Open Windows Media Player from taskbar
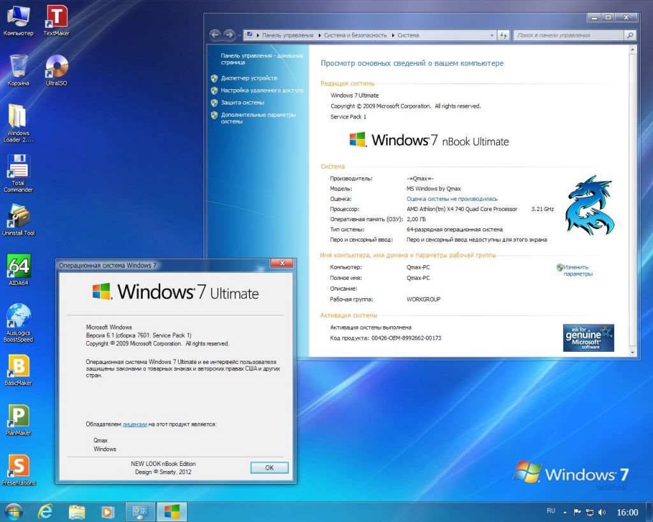Screen dimensions: 653x522 point(108,511)
